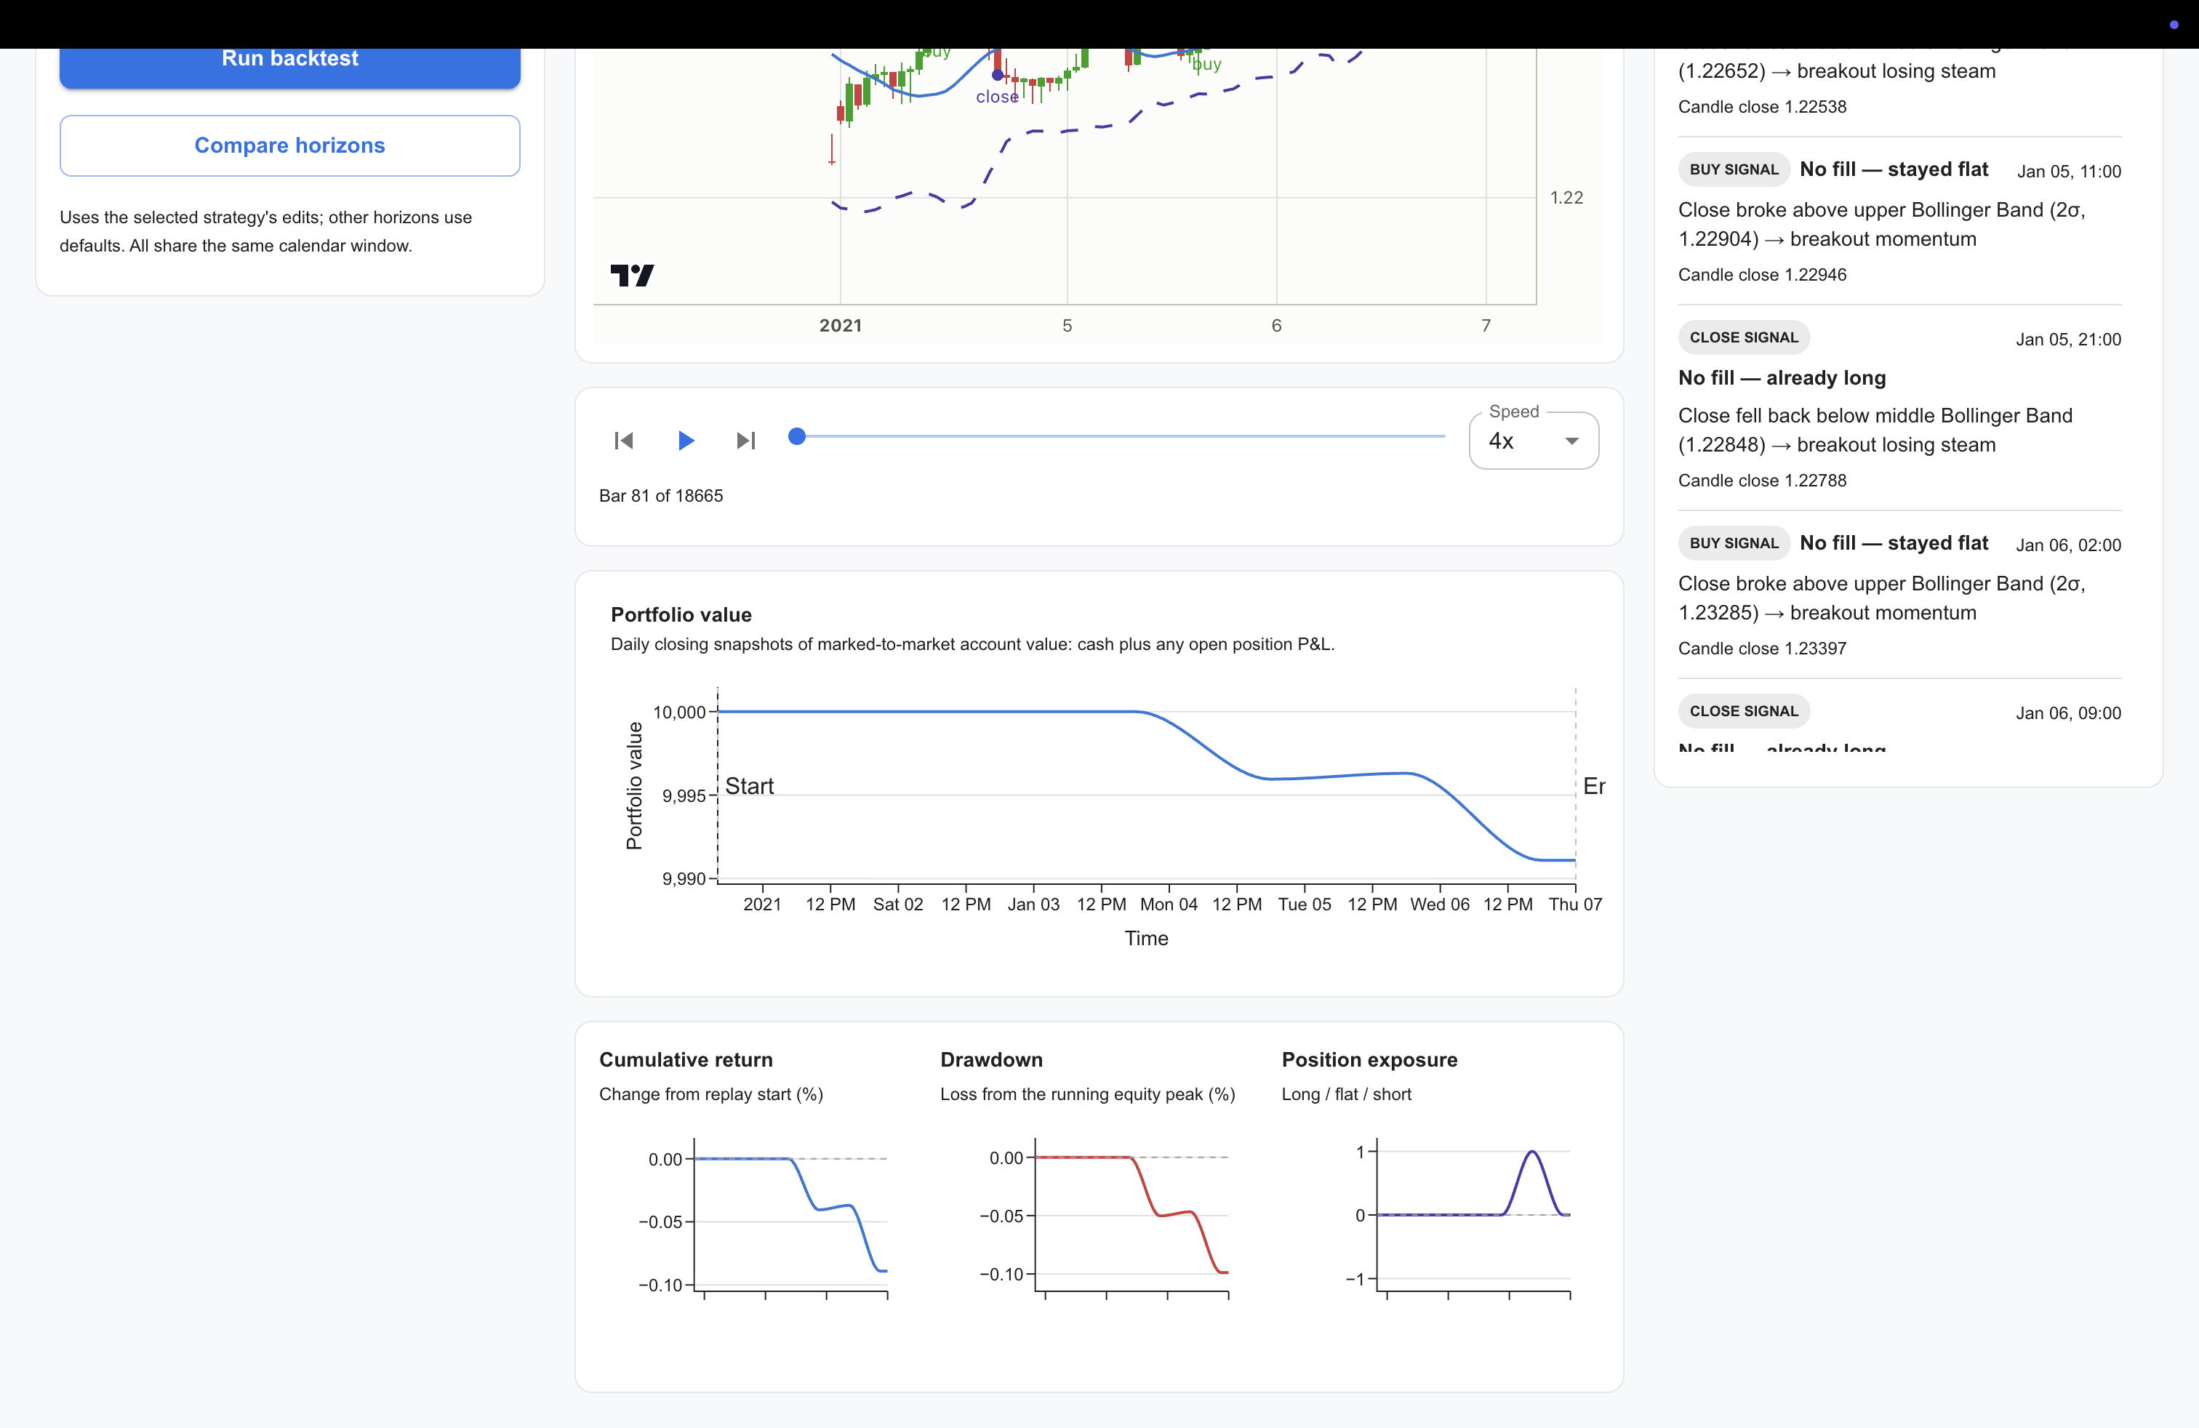Click the blue close marker on the chart

point(997,75)
